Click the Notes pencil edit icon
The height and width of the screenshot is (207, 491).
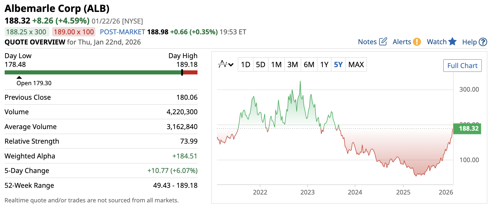click(383, 42)
